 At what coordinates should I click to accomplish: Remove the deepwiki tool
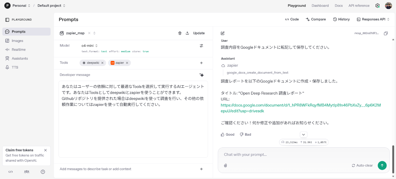point(102,63)
